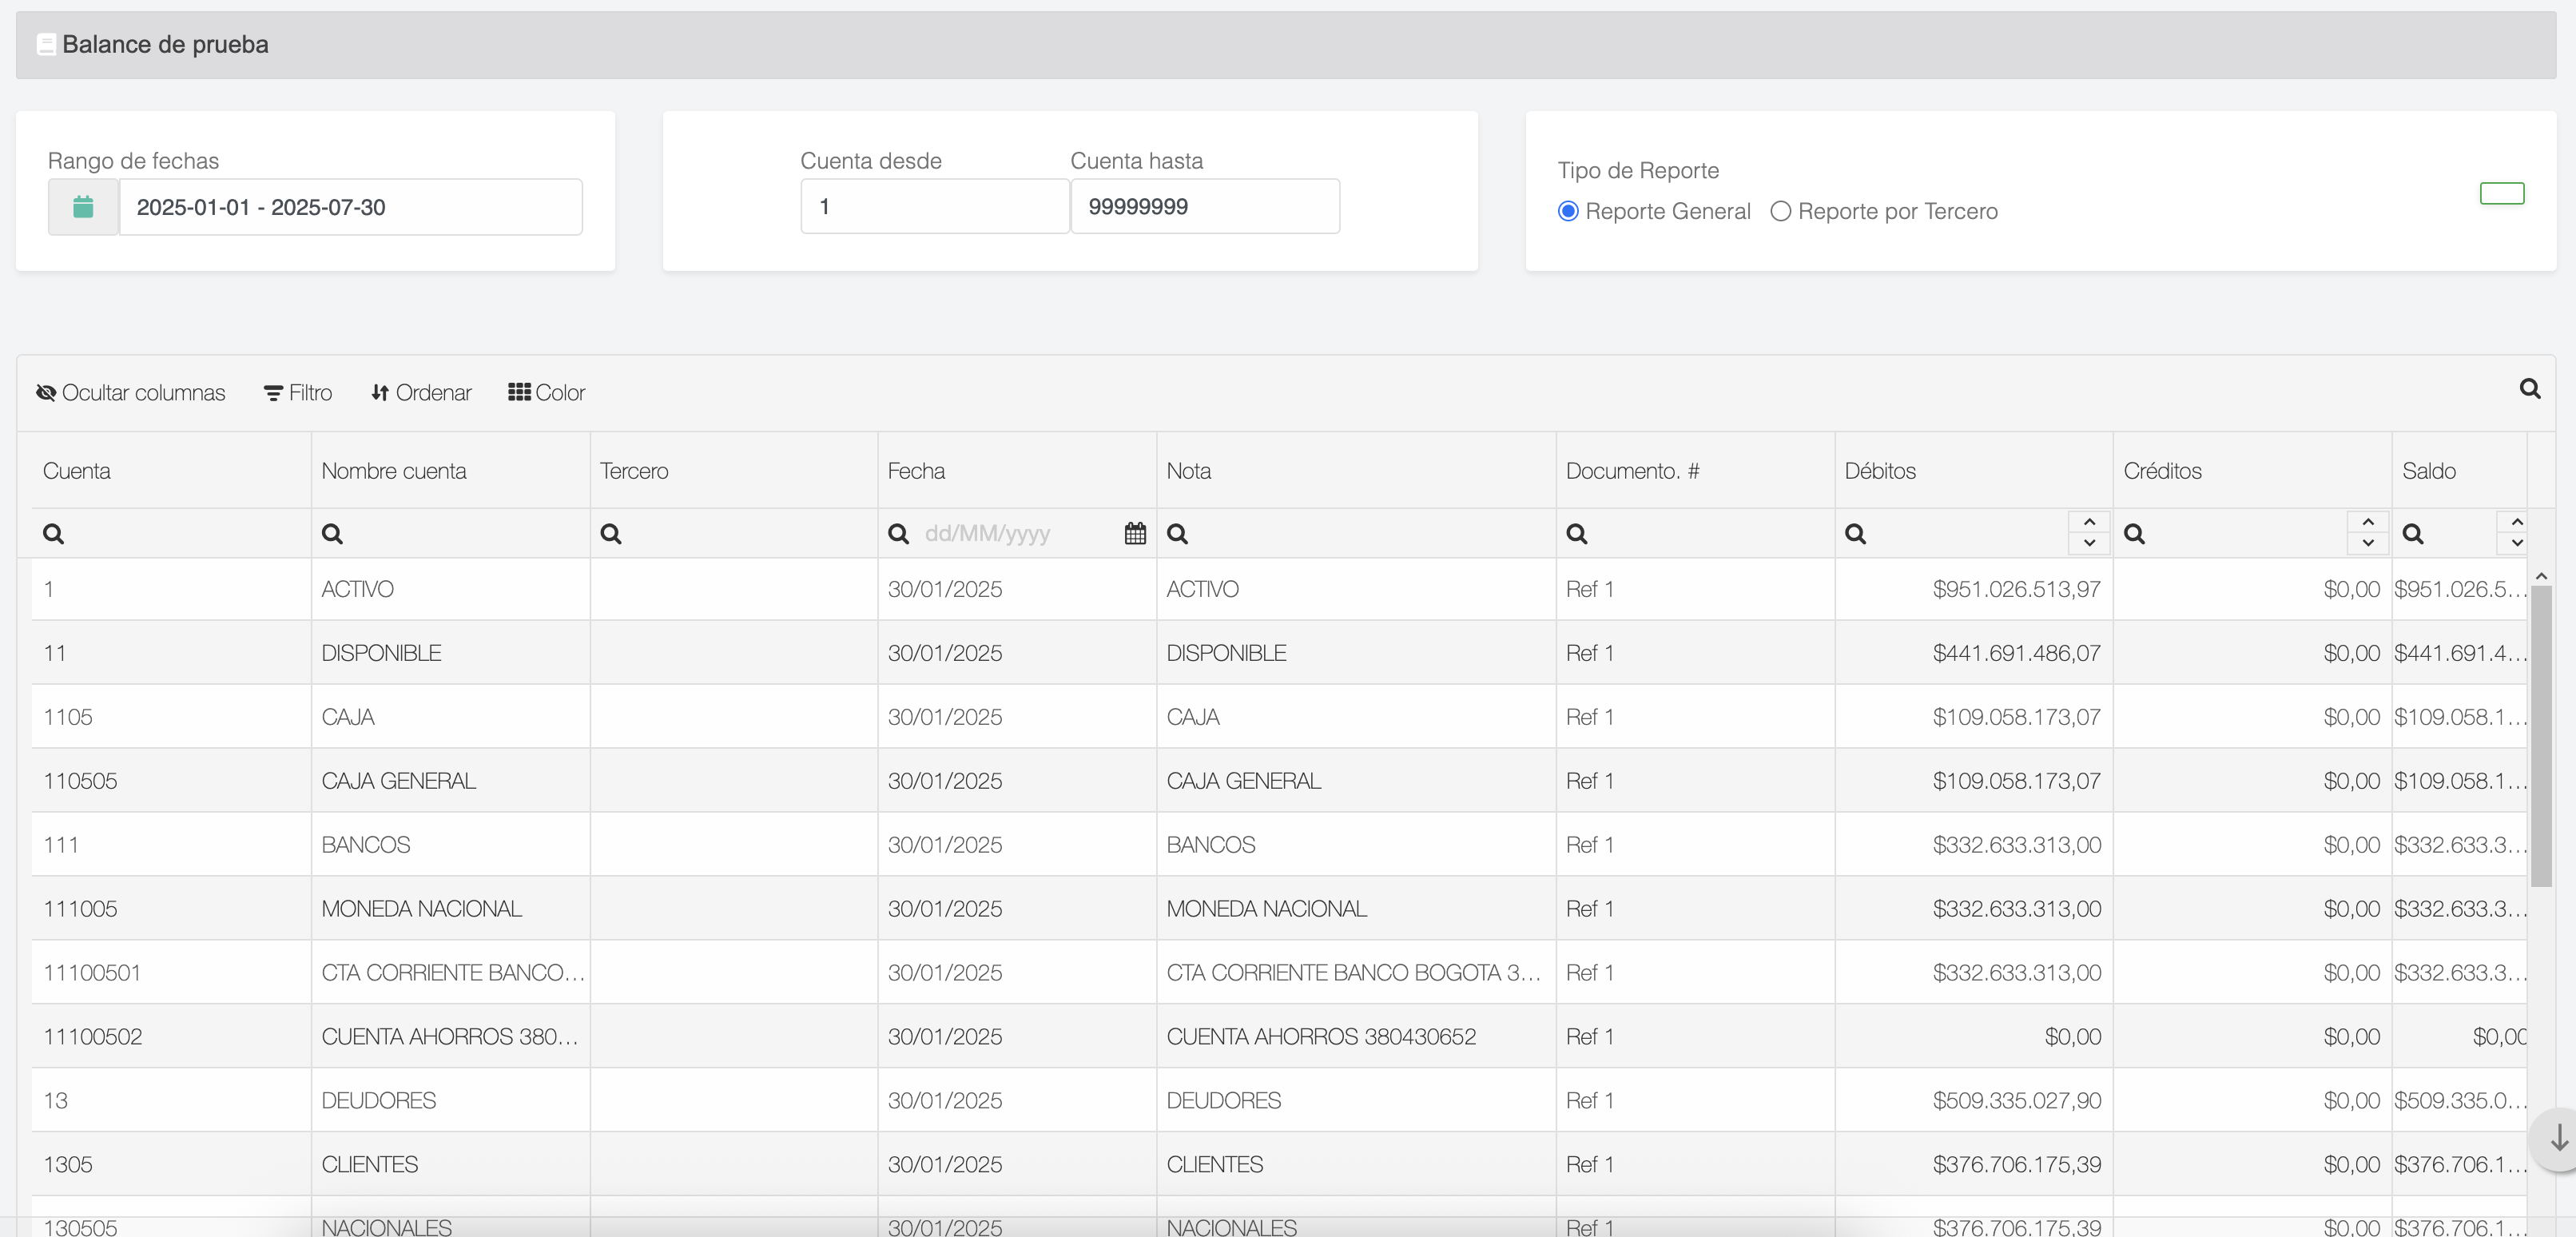The image size is (2576, 1237).
Task: Click search icon in Nombre cuenta filter
Action: pyautogui.click(x=332, y=534)
